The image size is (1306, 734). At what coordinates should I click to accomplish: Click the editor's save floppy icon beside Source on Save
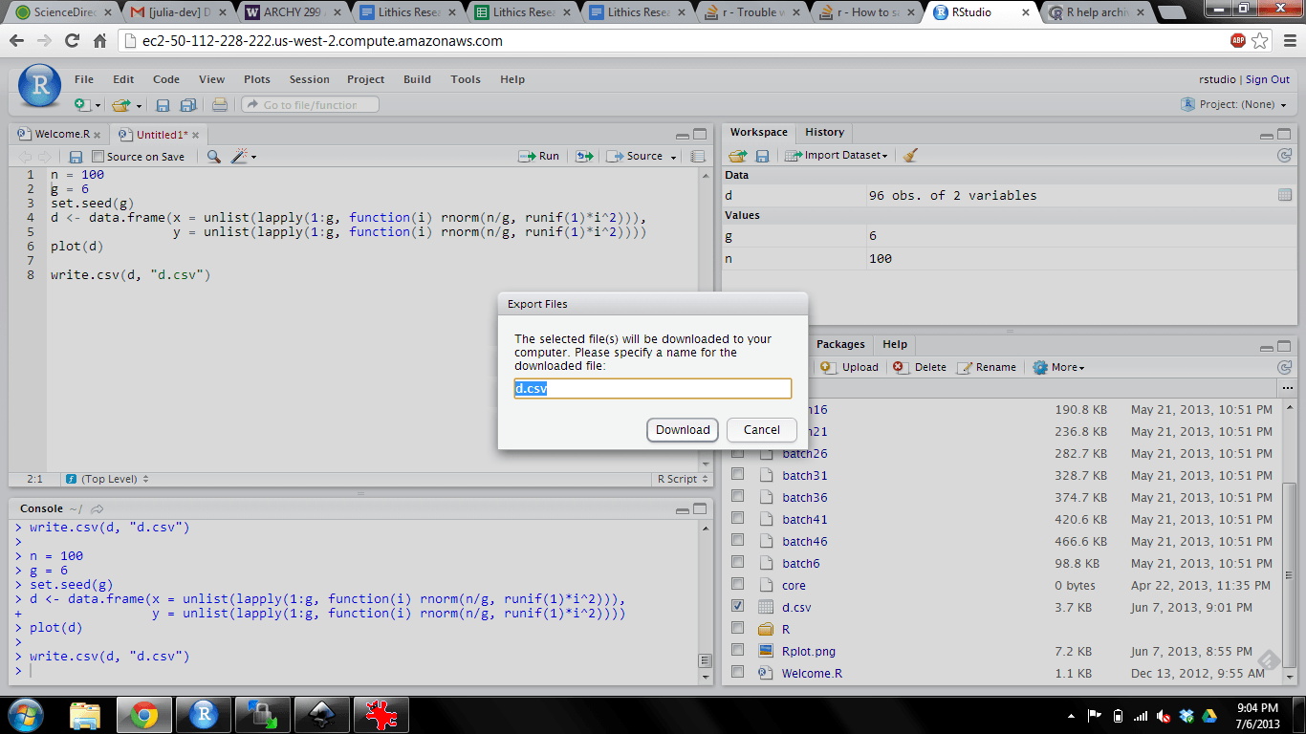coord(76,157)
